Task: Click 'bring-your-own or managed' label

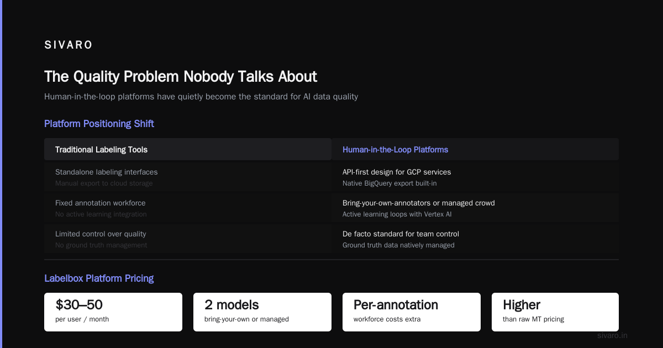Action: (246, 319)
